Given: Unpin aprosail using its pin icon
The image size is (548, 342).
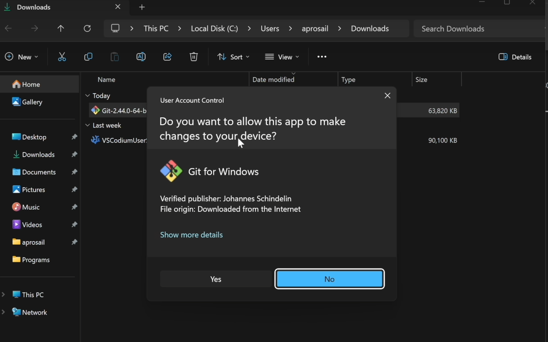Looking at the screenshot, I should coord(74,242).
